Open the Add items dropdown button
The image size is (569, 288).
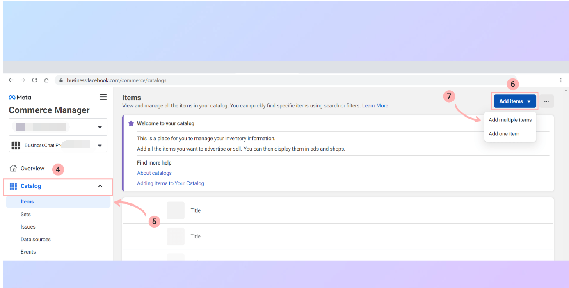click(x=515, y=101)
